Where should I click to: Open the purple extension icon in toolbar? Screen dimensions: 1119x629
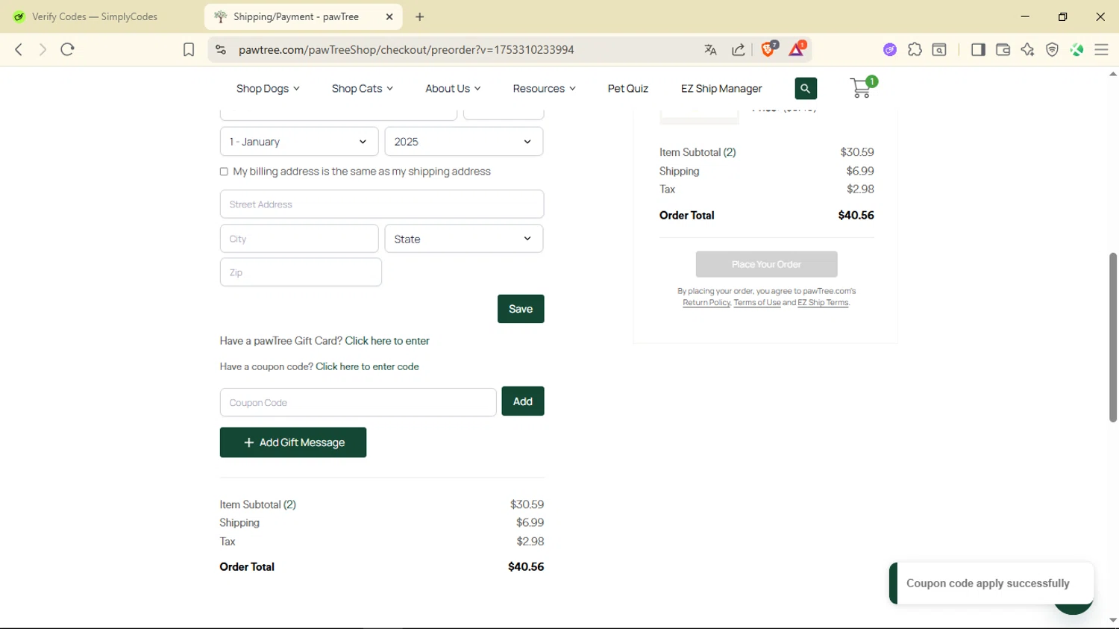890,50
